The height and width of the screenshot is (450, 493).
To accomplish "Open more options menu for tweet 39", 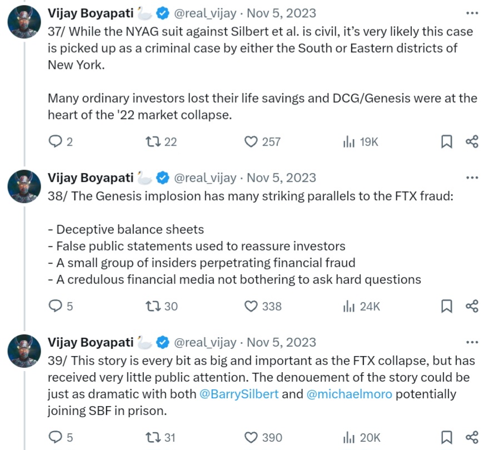I will click(472, 342).
